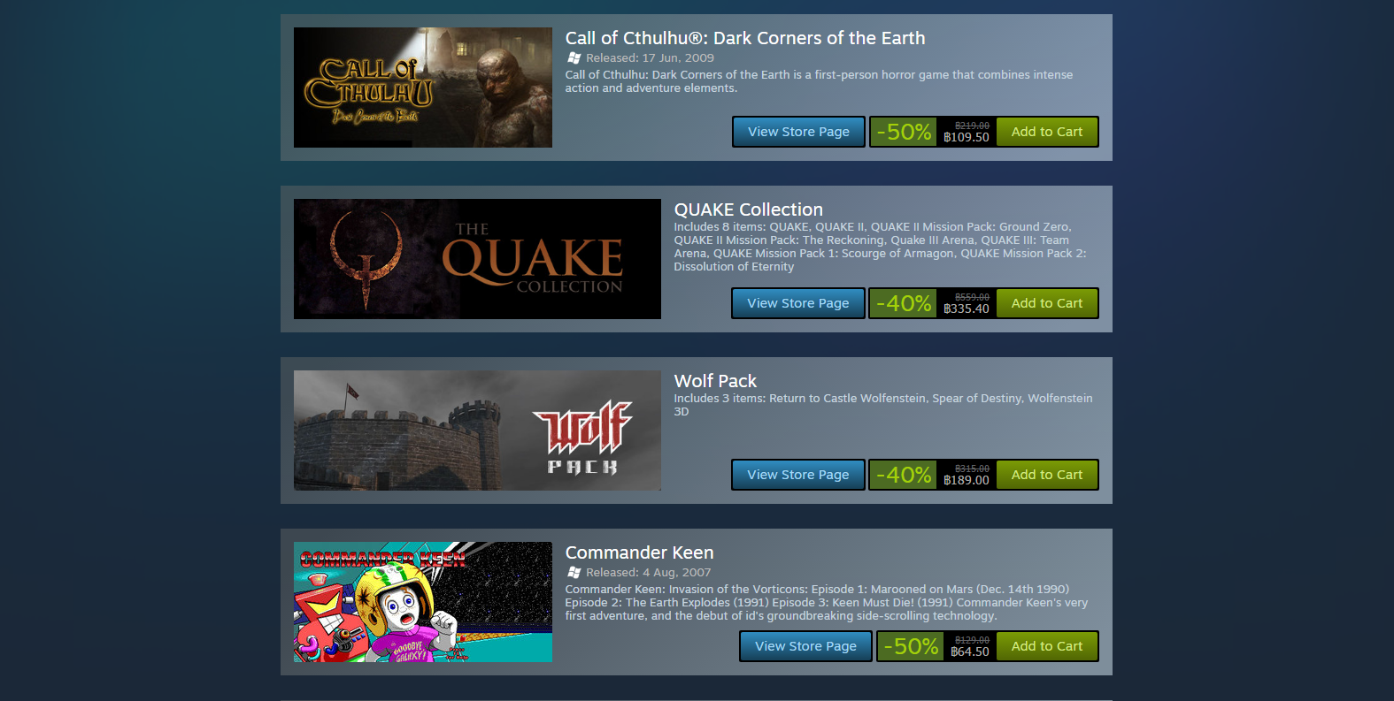Open the QUAKE Collection banner image
1394x701 pixels.
pyautogui.click(x=477, y=259)
